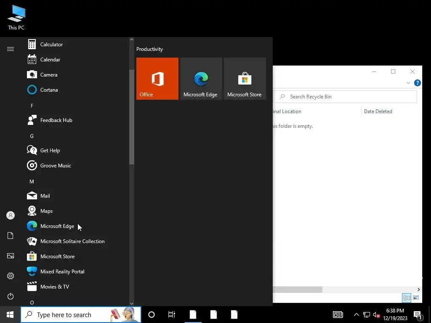Open Settings gear in Start sidebar

11,276
